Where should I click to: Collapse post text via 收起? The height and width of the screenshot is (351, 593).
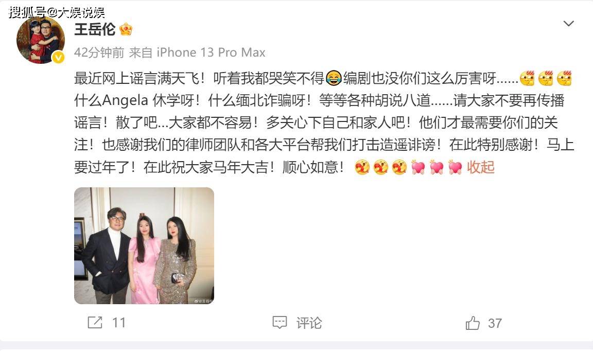click(x=481, y=167)
